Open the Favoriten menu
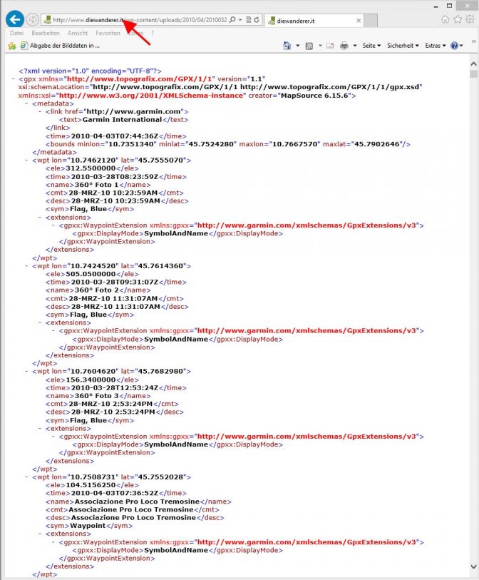The height and width of the screenshot is (580, 479). (108, 33)
